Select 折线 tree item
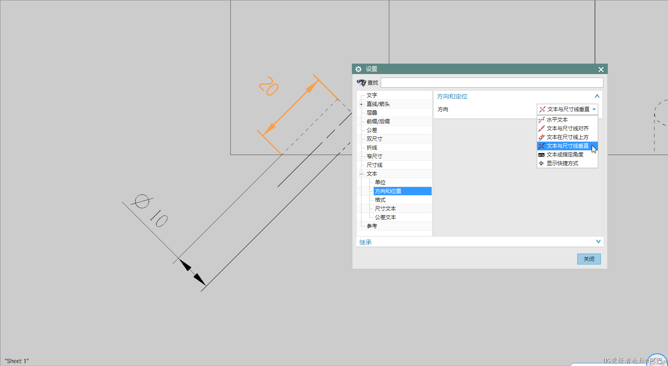The image size is (668, 366). point(372,148)
